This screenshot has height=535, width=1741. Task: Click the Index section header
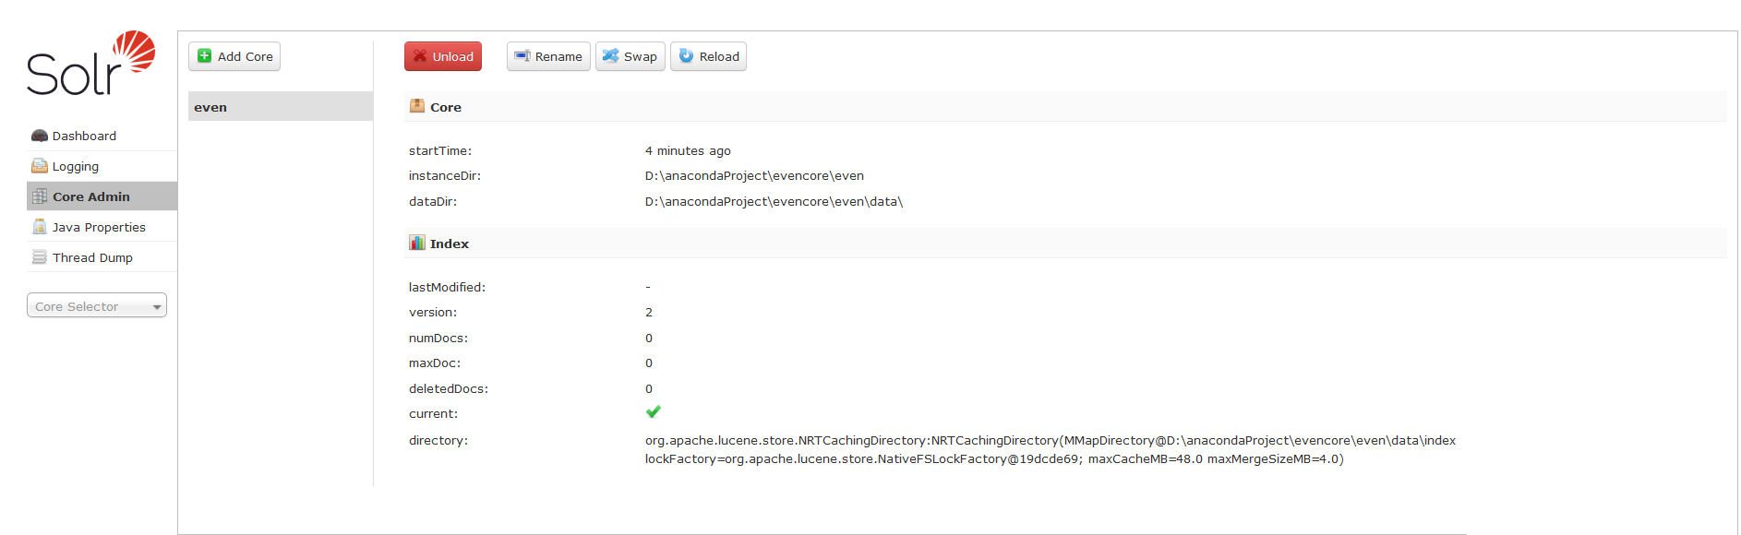pos(449,244)
